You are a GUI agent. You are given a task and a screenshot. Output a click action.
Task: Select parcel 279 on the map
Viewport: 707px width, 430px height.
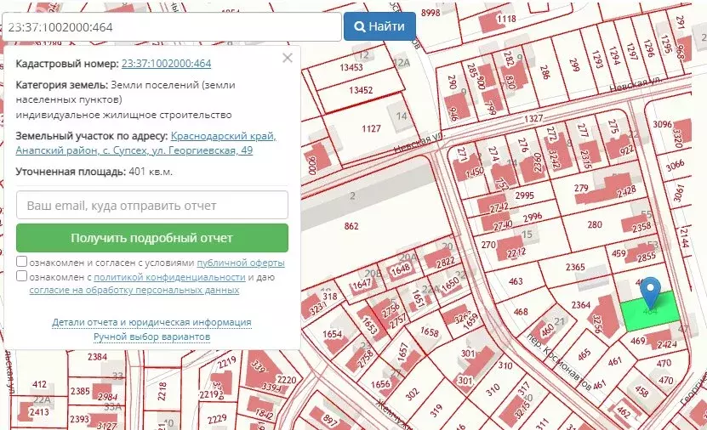pos(581,188)
